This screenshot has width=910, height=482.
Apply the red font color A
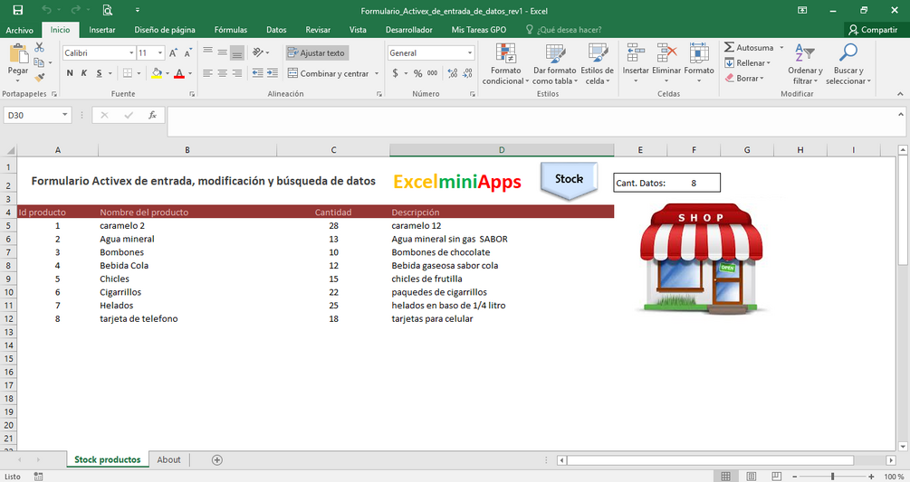[178, 73]
